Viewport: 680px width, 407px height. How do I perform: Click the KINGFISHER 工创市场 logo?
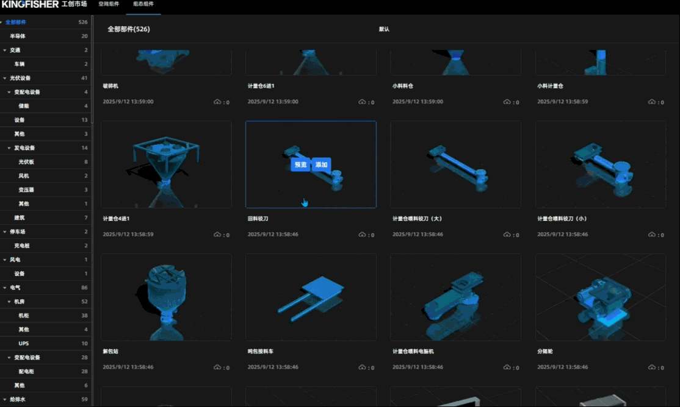coord(44,4)
